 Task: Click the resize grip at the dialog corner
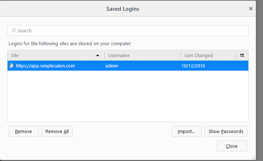[254, 158]
